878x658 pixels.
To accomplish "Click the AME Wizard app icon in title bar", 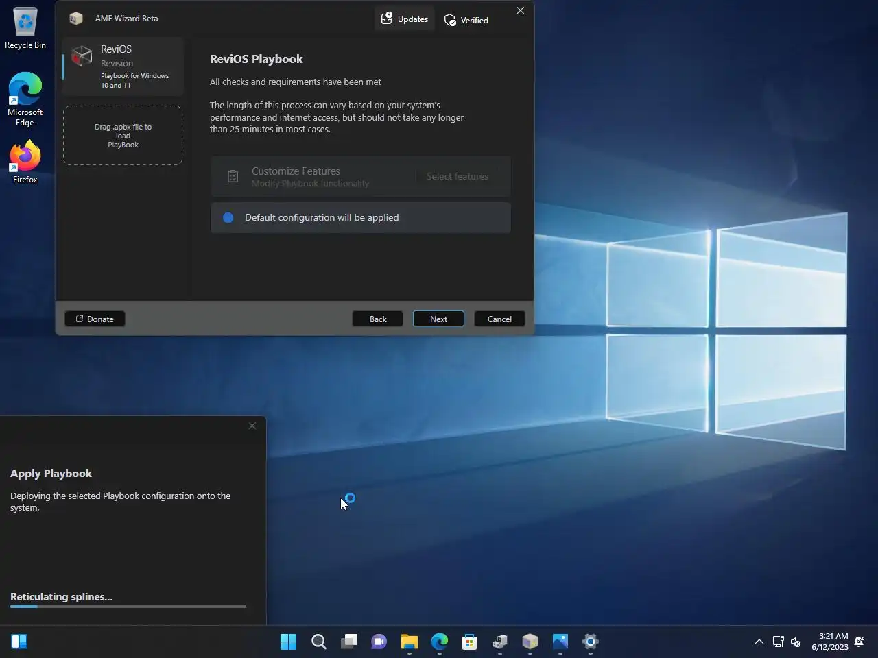I will (x=76, y=19).
